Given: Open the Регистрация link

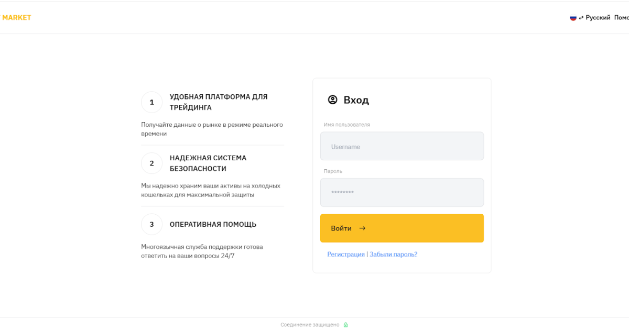Looking at the screenshot, I should point(346,254).
